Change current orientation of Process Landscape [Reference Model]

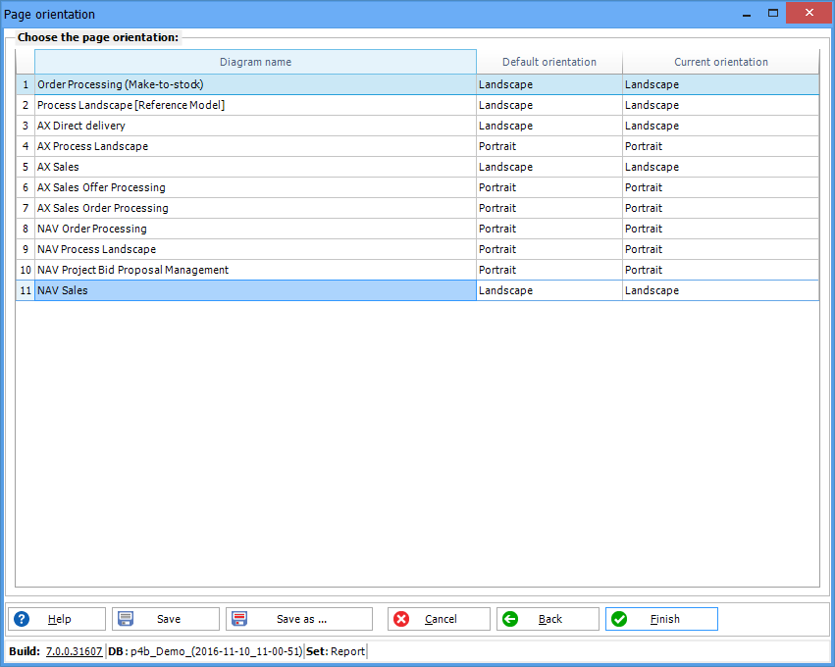(720, 105)
